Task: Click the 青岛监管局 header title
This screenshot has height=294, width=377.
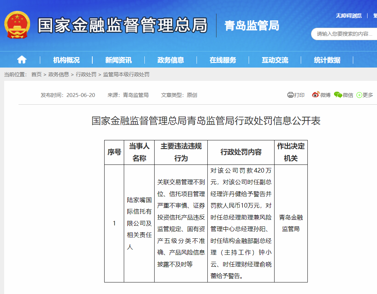Action: [x=252, y=25]
